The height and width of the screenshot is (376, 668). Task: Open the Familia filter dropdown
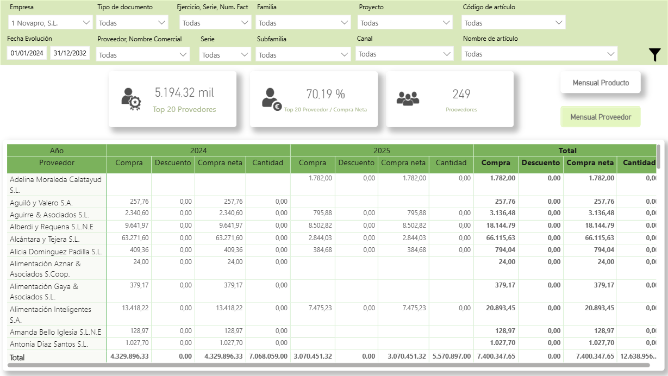pos(303,23)
